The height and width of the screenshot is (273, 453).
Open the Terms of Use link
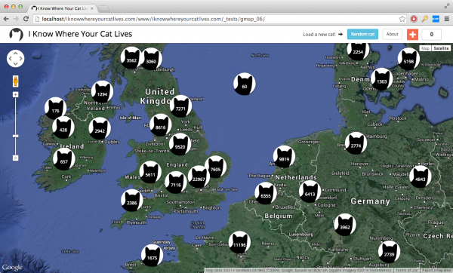coord(407,271)
